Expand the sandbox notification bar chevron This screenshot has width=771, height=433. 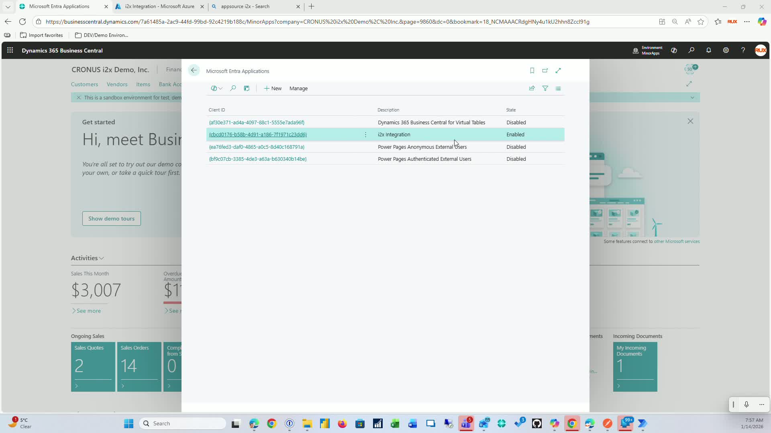click(692, 97)
